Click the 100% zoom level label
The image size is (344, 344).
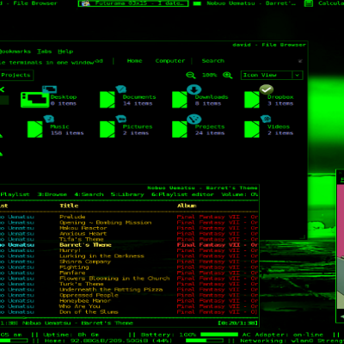tap(210, 75)
